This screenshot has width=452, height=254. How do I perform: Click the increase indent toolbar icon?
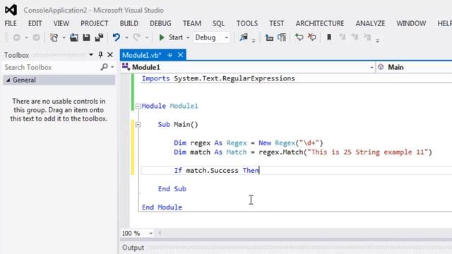click(282, 37)
